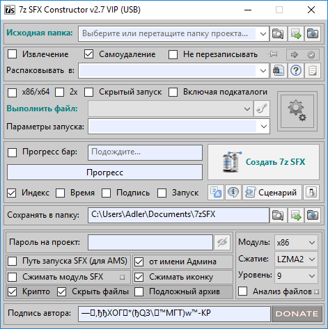
Task: Click the gray right-arrow icon in the extraction row
Action: (x=295, y=55)
